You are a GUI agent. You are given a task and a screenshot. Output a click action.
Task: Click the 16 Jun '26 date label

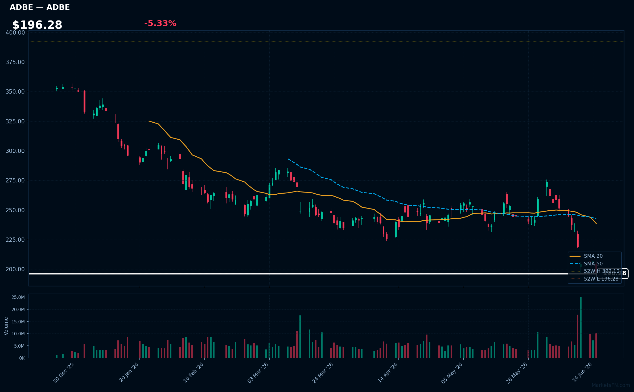click(x=582, y=372)
